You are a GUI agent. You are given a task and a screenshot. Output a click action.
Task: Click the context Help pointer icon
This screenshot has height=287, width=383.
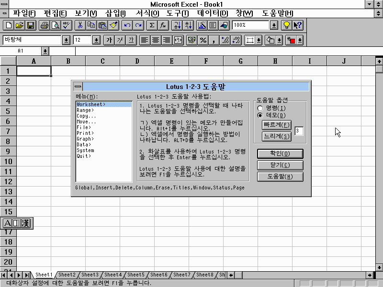point(297,25)
